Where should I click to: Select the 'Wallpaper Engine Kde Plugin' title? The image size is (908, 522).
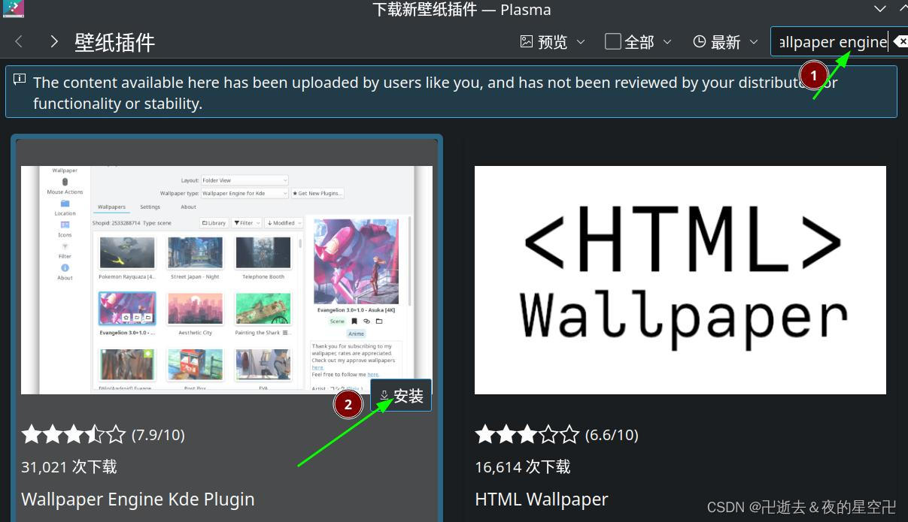[138, 499]
